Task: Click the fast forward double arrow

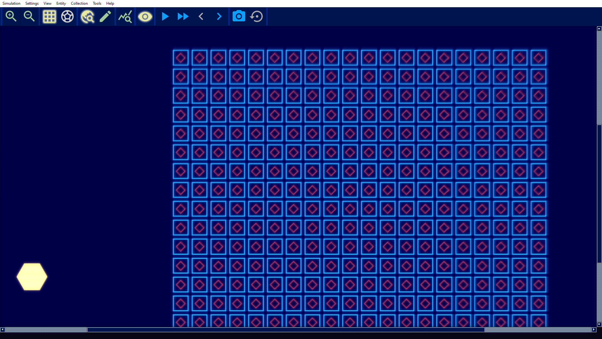Action: pyautogui.click(x=183, y=16)
